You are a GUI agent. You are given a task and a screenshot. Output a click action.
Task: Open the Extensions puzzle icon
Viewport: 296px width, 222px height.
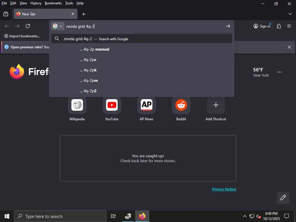(x=279, y=26)
